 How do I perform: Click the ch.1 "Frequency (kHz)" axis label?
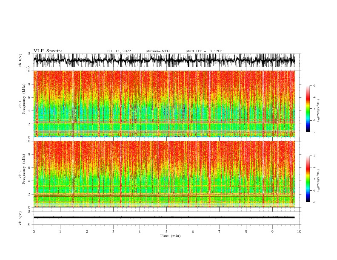pyautogui.click(x=24, y=99)
